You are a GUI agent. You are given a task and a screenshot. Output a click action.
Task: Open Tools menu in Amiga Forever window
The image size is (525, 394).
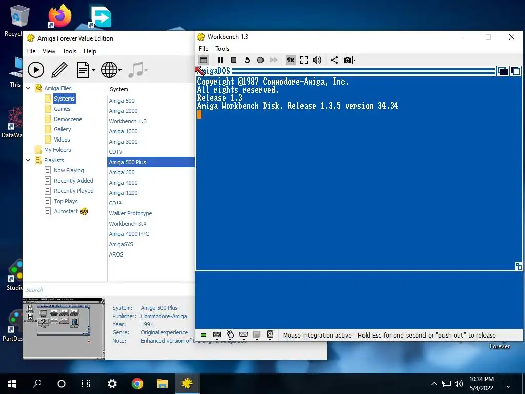[x=69, y=51]
